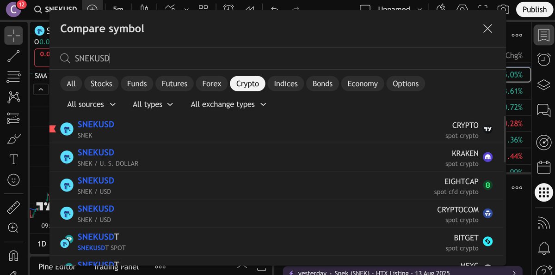Choose SNEKUSD result from CRYPTOCOM
The image size is (555, 275).
[x=277, y=214]
